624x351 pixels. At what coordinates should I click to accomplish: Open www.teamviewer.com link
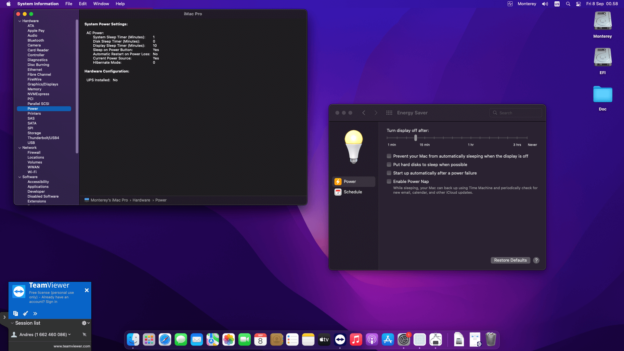tap(72, 346)
